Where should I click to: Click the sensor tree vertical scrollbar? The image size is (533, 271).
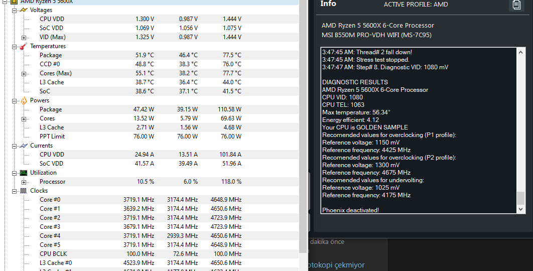click(303, 126)
